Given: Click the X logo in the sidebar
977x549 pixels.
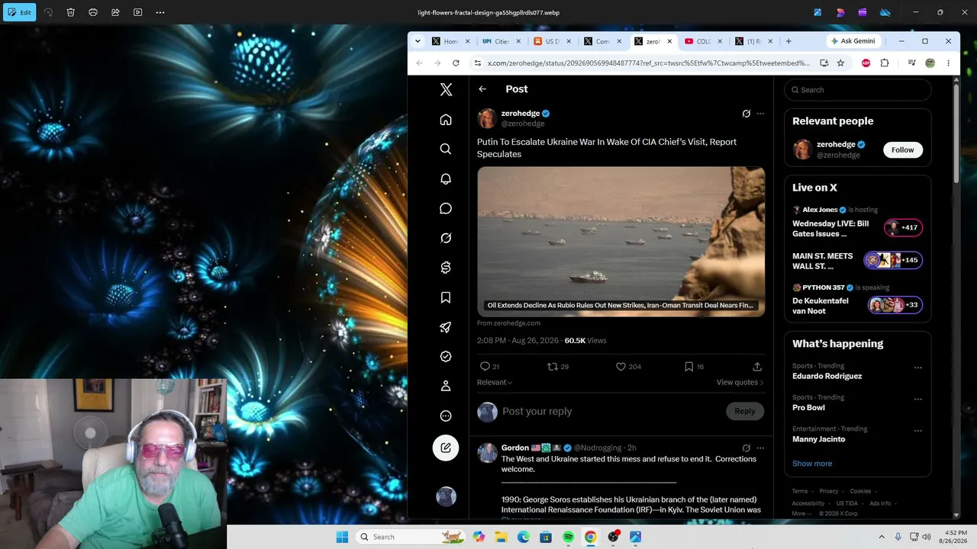Looking at the screenshot, I should click(446, 90).
